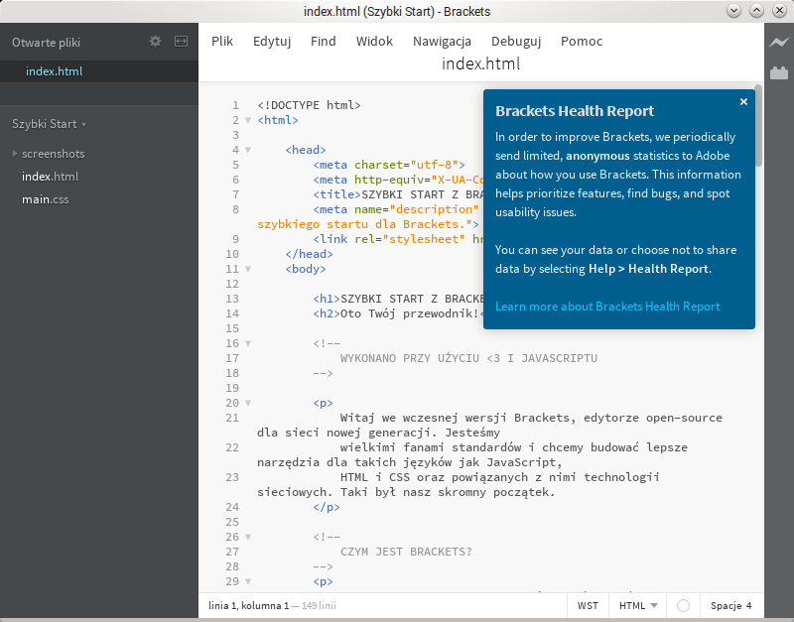
Task: Open the Widok menu
Action: 374,41
